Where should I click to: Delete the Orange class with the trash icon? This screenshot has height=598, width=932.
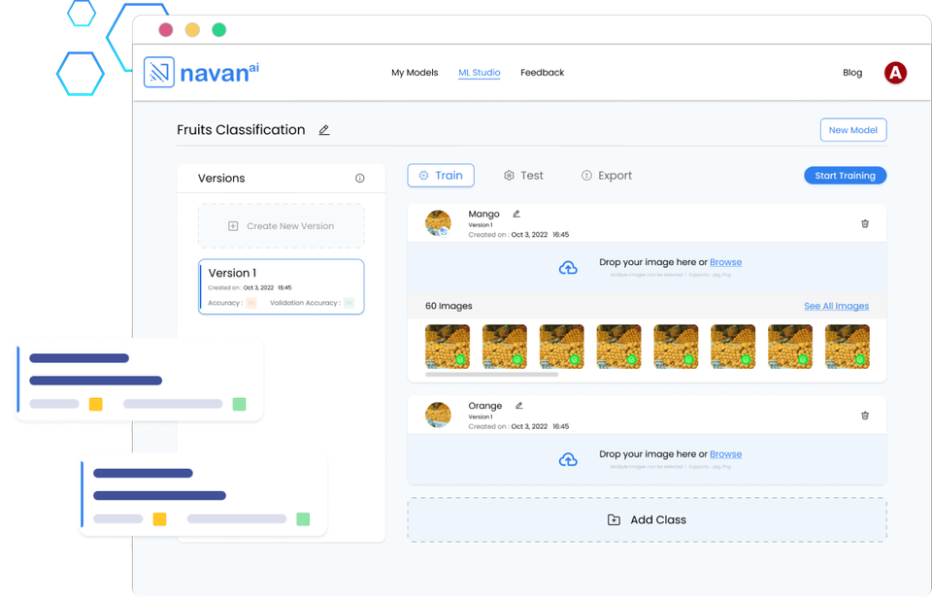[865, 415]
